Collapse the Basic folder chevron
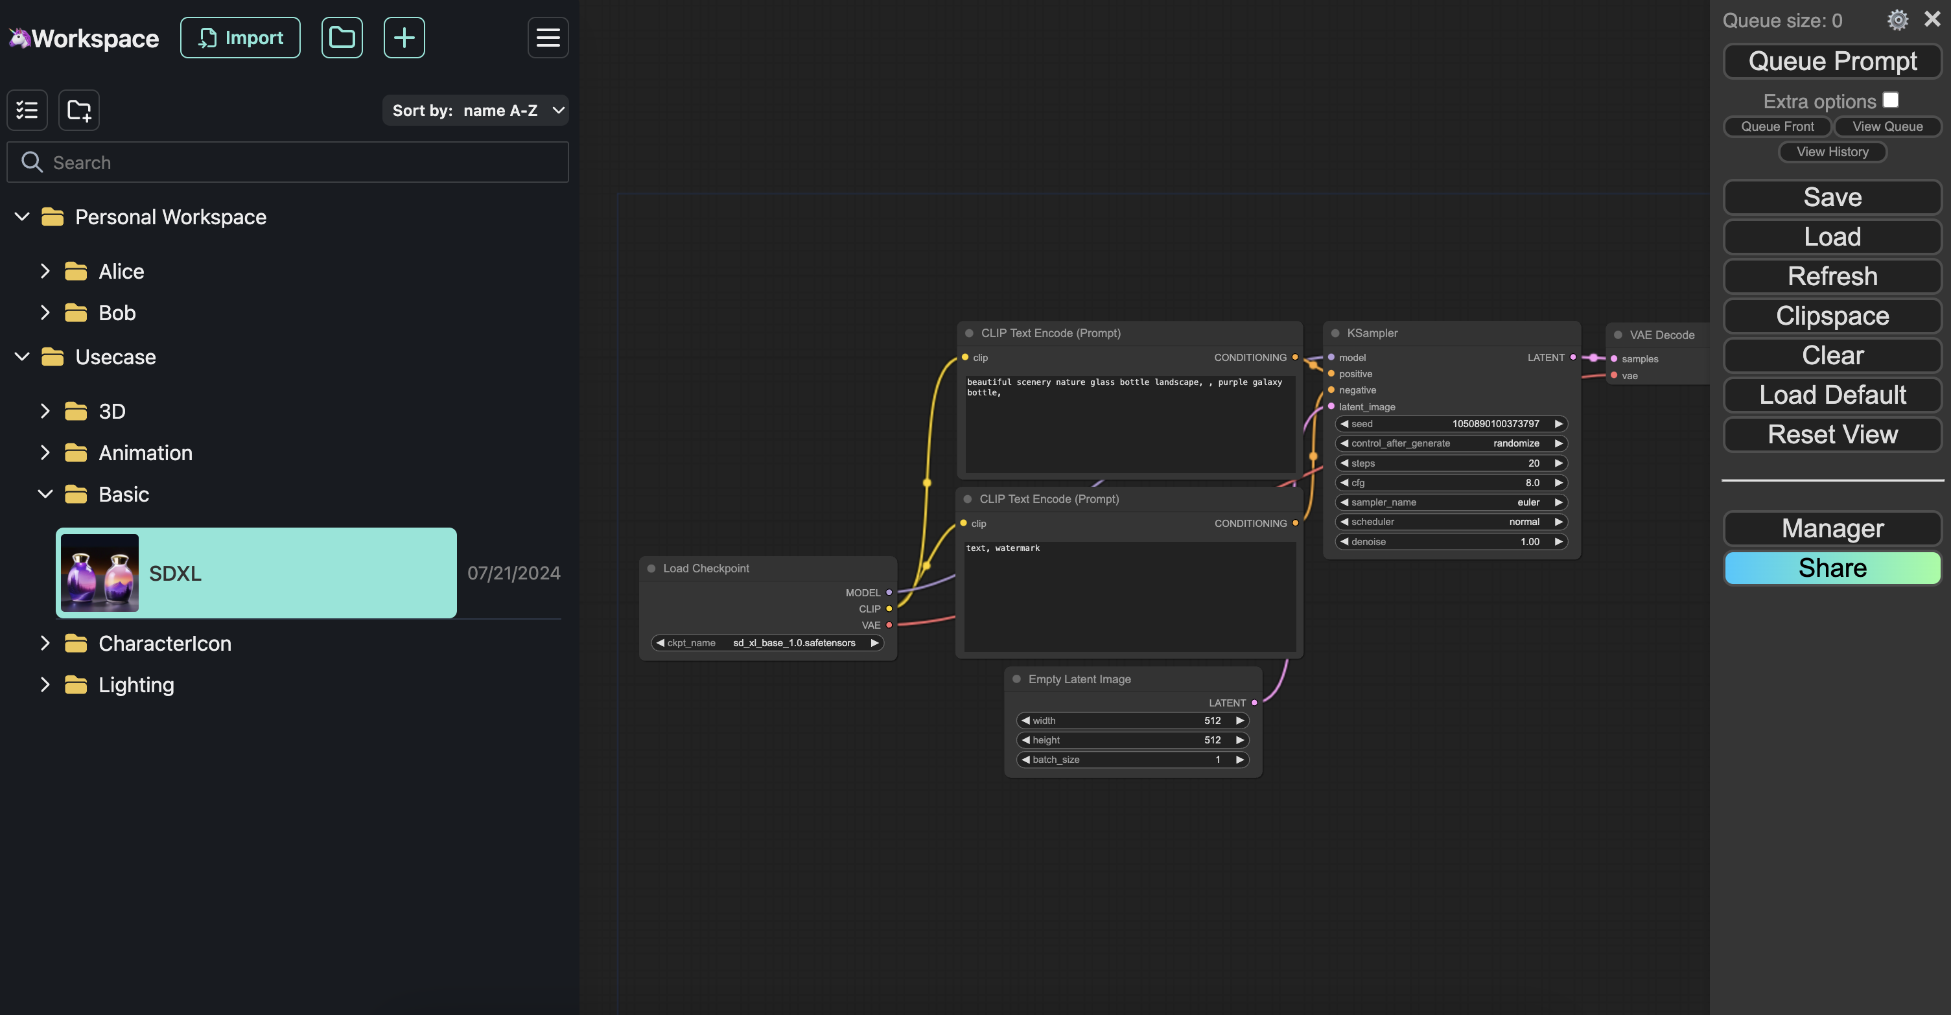The image size is (1951, 1015). point(45,494)
